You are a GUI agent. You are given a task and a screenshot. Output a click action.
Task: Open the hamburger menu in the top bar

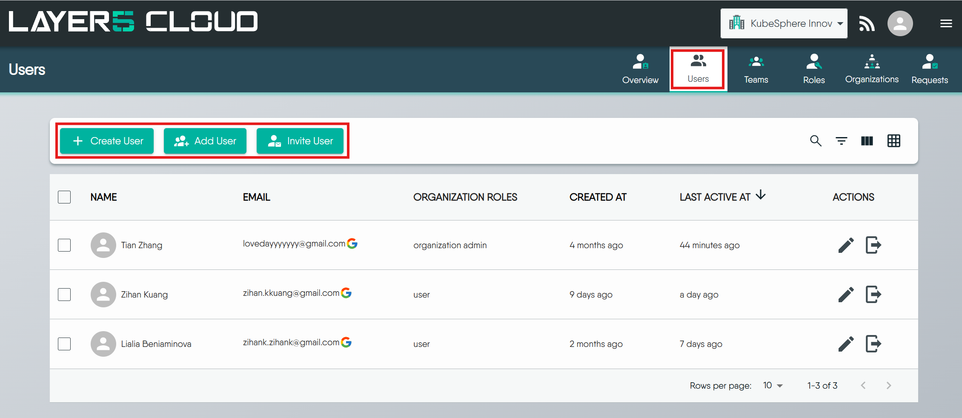(946, 23)
